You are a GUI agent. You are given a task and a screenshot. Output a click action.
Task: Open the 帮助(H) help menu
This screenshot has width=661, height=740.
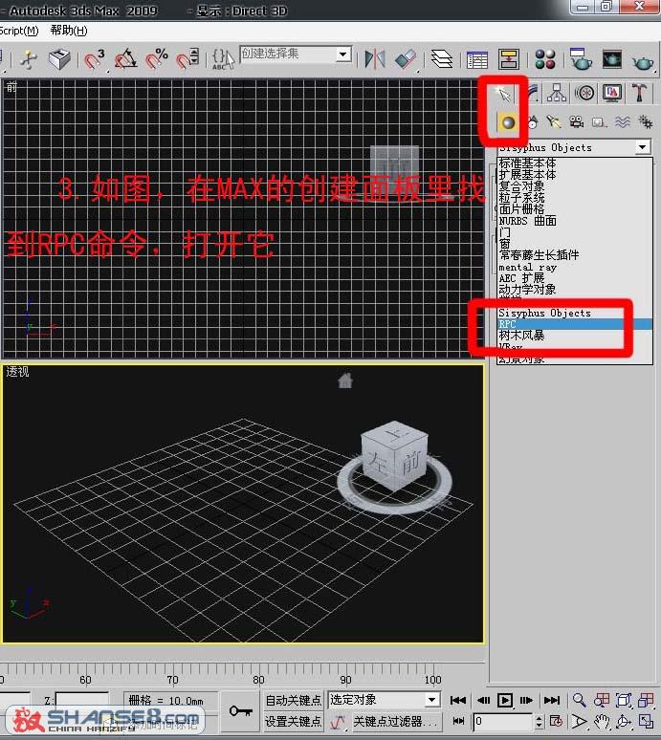click(69, 31)
